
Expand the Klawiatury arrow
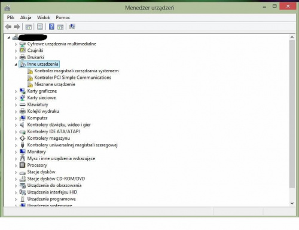click(16, 105)
